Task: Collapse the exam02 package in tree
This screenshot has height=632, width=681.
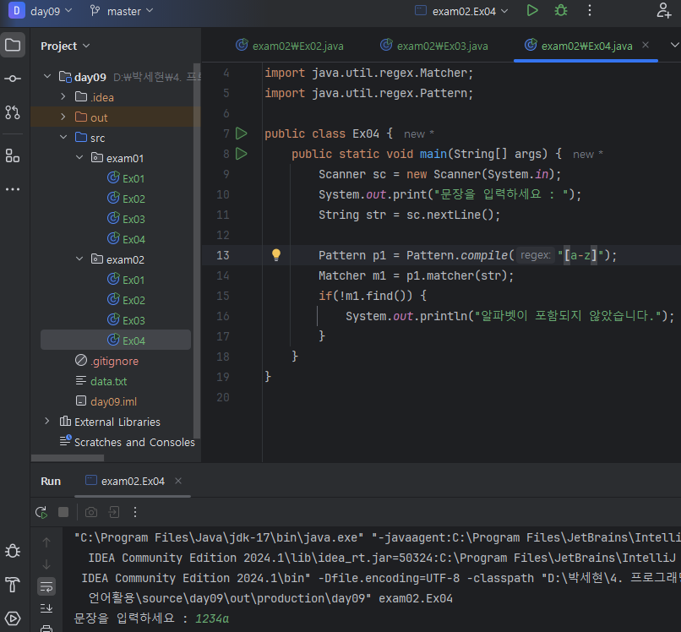Action: point(79,259)
